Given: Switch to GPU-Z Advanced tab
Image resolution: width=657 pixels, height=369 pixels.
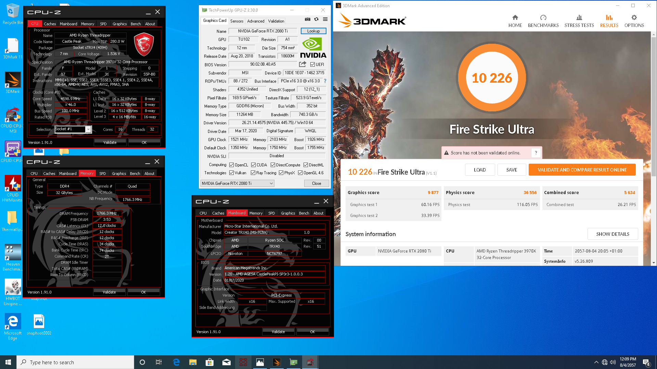Looking at the screenshot, I should pos(256,21).
